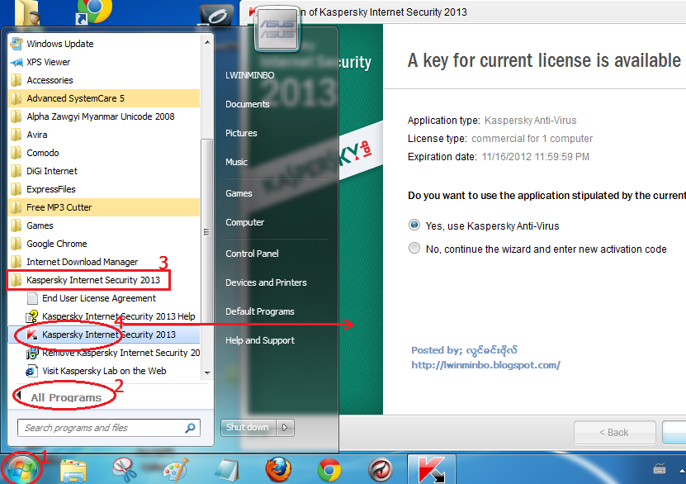Expand the Advanced SystemCare 5 folder

pyautogui.click(x=104, y=98)
